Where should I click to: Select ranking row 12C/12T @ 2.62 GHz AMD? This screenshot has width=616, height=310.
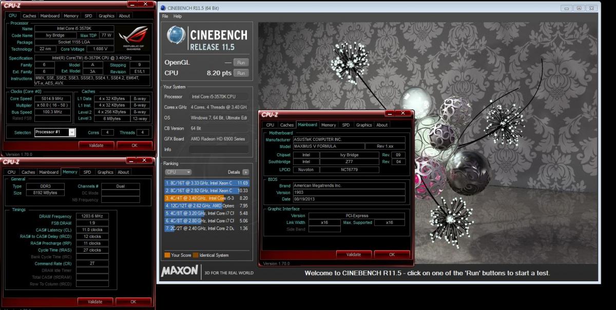[206, 205]
